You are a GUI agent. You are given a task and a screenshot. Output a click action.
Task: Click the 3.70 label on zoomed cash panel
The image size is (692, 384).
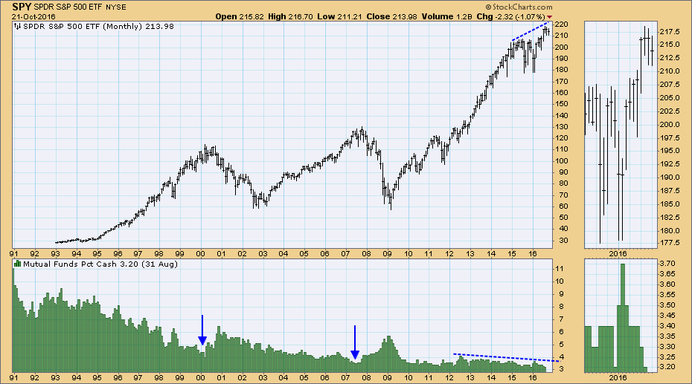[667, 264]
